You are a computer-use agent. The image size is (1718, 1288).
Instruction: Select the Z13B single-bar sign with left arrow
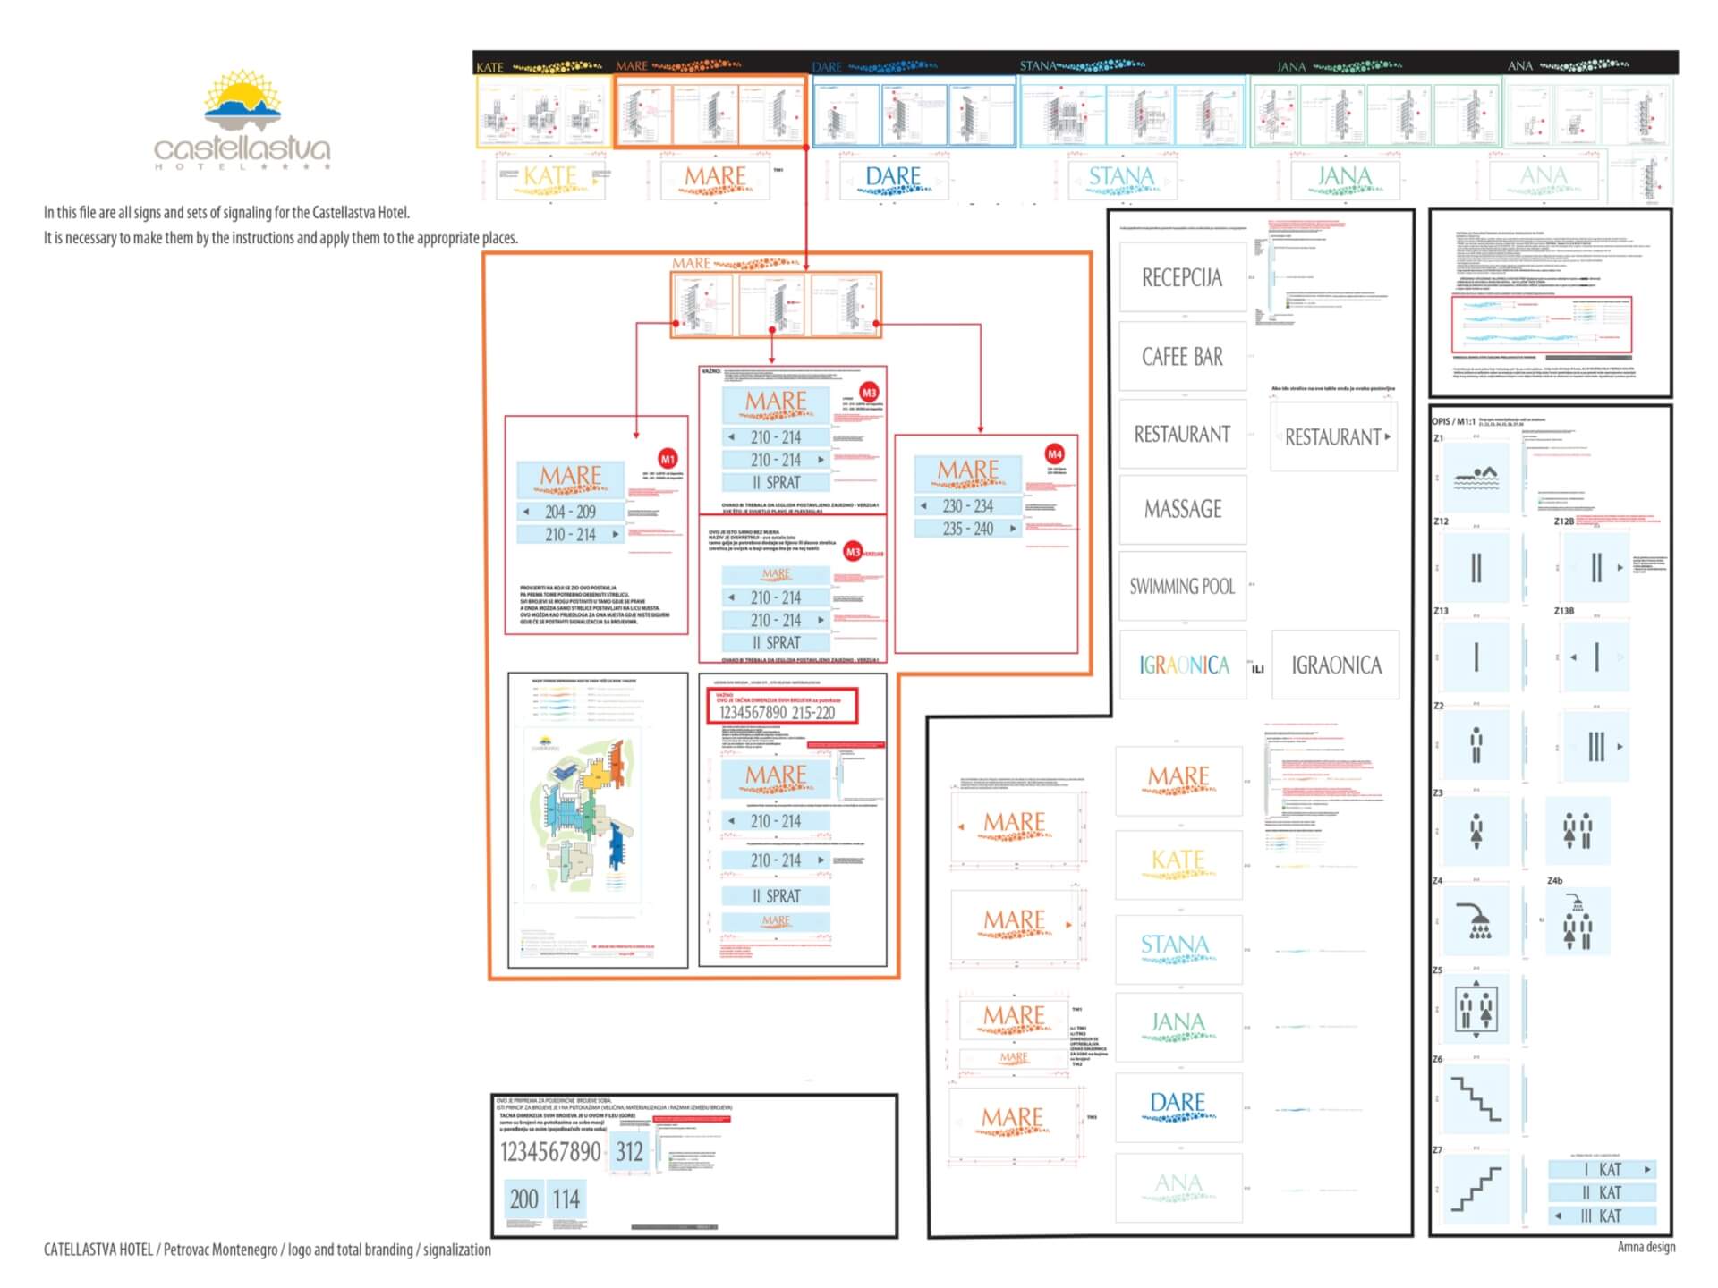tap(1596, 657)
